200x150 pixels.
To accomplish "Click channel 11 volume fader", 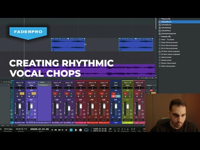I will (139, 107).
